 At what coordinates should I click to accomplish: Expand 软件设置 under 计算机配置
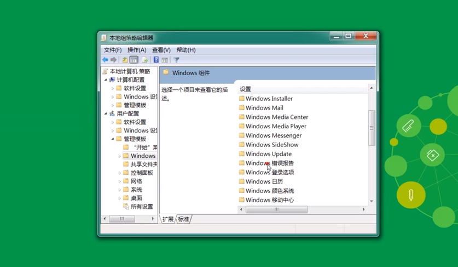[113, 88]
